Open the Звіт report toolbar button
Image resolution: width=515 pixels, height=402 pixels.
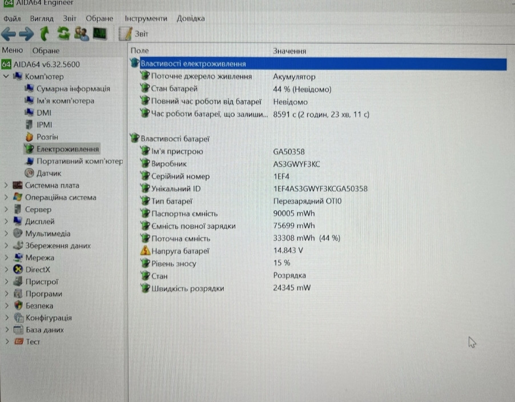134,34
